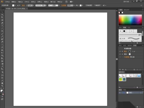Image resolution: width=144 pixels, height=108 pixels.
Task: Select the Blend tool
Action: [2, 69]
